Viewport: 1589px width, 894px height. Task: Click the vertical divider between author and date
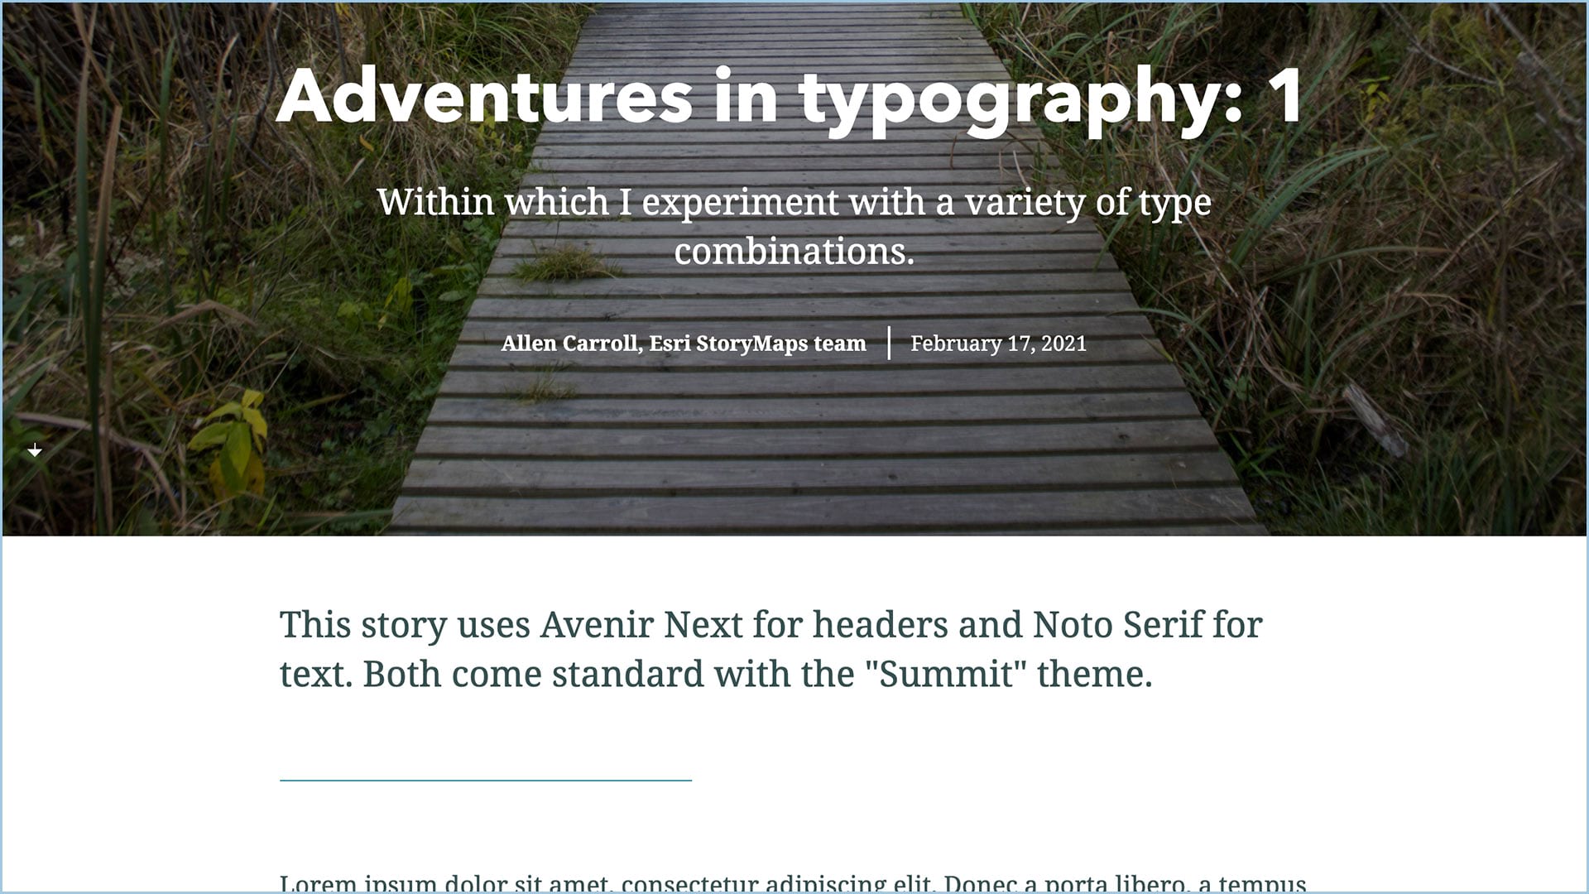pyautogui.click(x=889, y=344)
